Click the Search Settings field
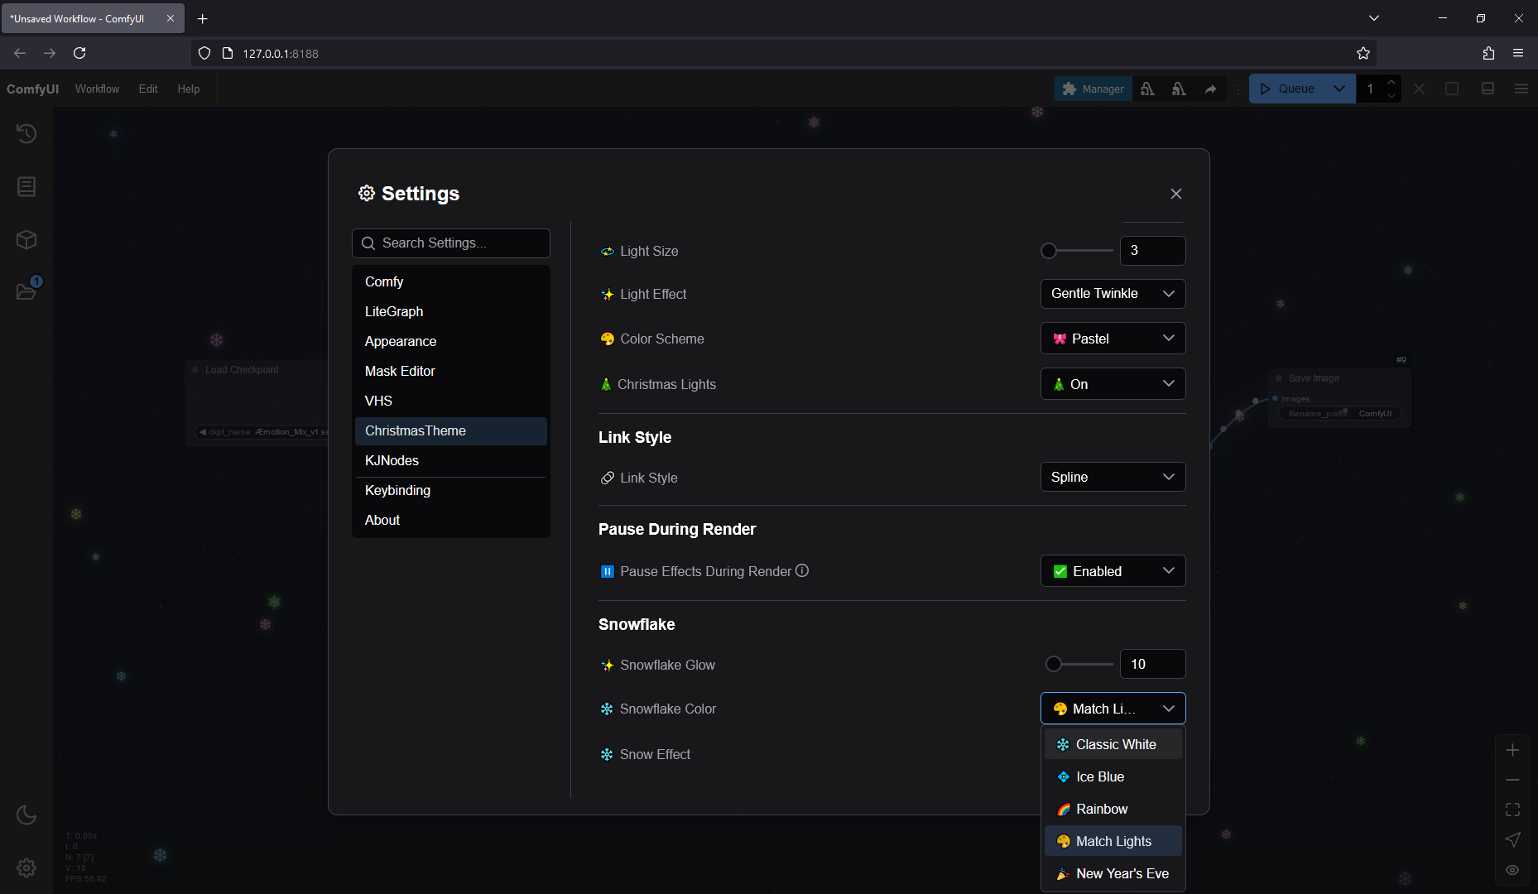This screenshot has height=894, width=1538. point(451,243)
